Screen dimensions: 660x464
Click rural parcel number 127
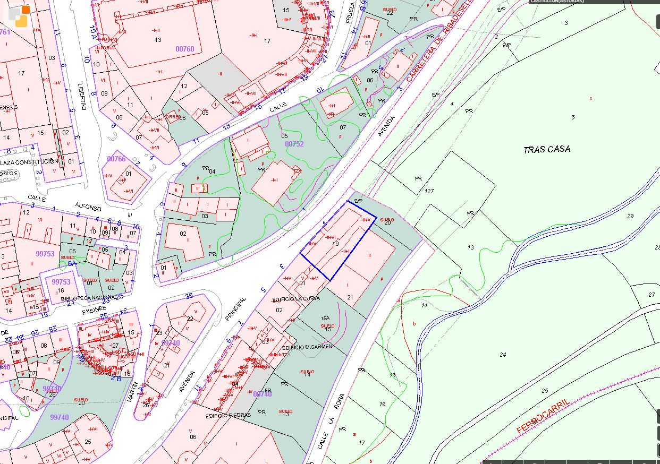[429, 191]
